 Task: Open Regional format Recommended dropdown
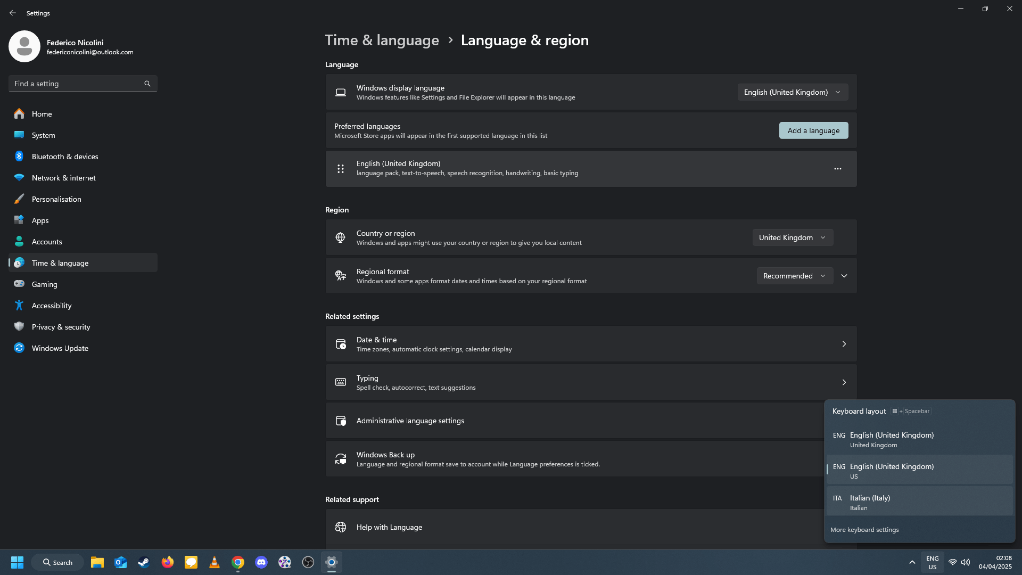794,276
